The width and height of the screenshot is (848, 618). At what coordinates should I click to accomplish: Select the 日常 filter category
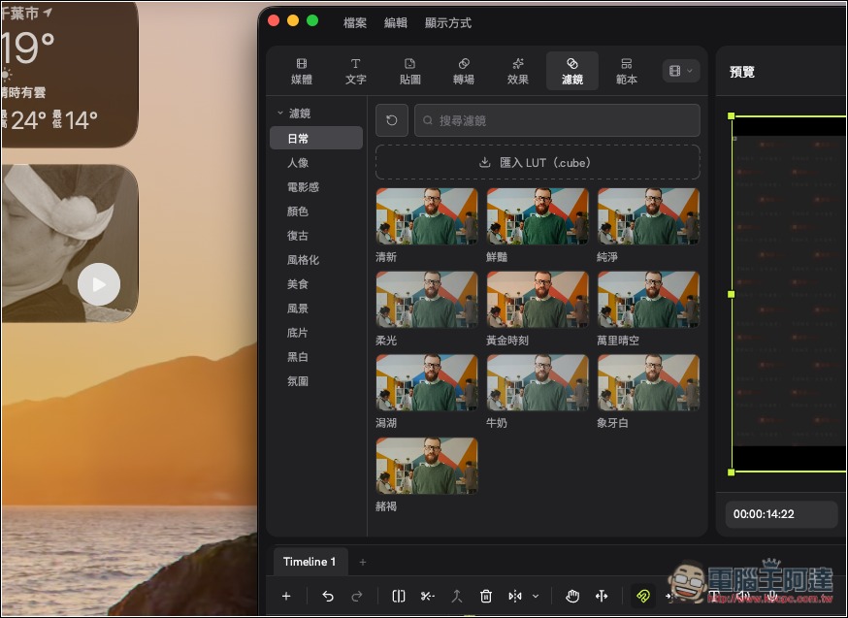[316, 138]
